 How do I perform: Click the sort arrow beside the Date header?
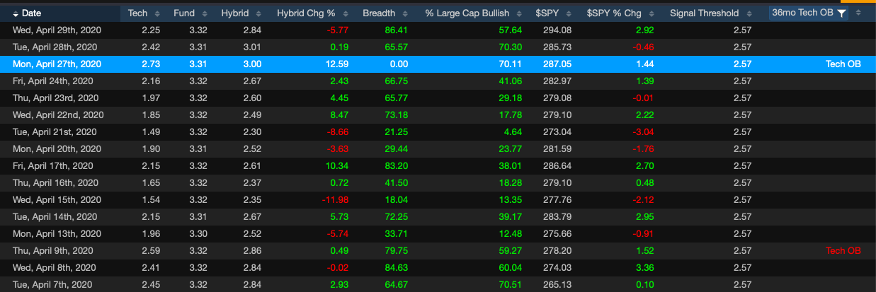(16, 13)
